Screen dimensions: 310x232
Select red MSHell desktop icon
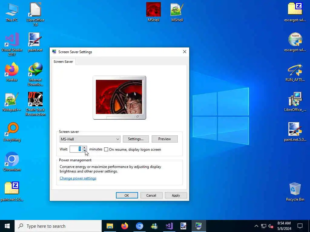(x=153, y=12)
